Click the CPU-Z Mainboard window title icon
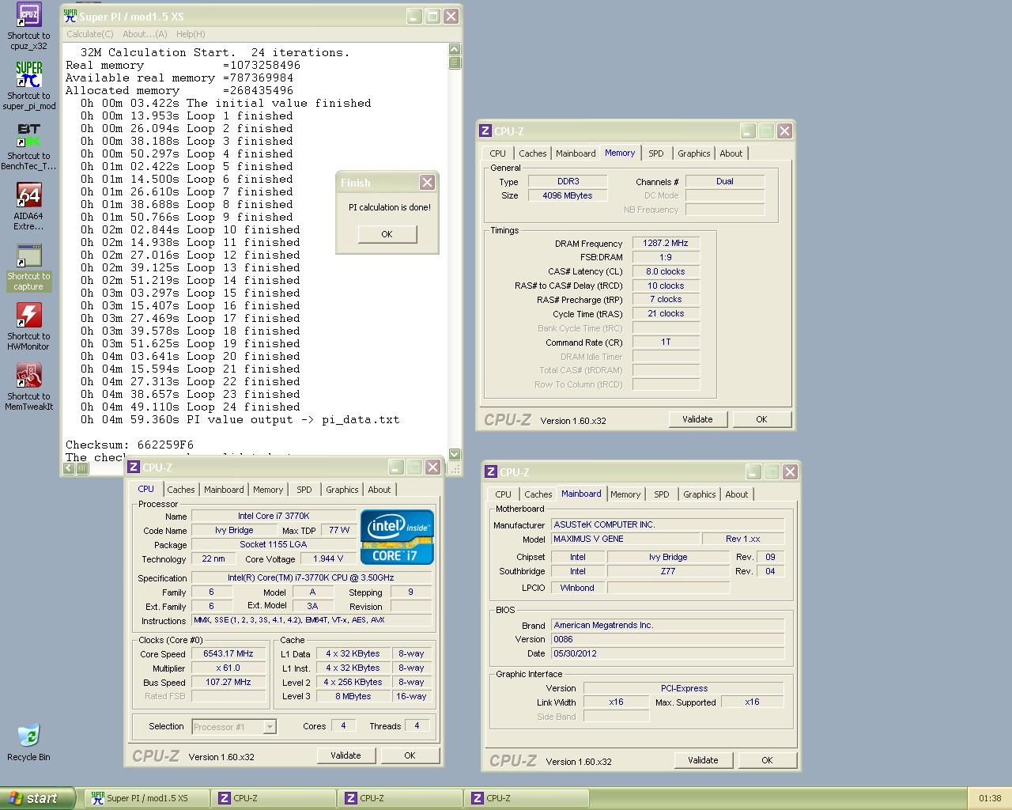Screen dimensions: 1012x810 pos(492,472)
